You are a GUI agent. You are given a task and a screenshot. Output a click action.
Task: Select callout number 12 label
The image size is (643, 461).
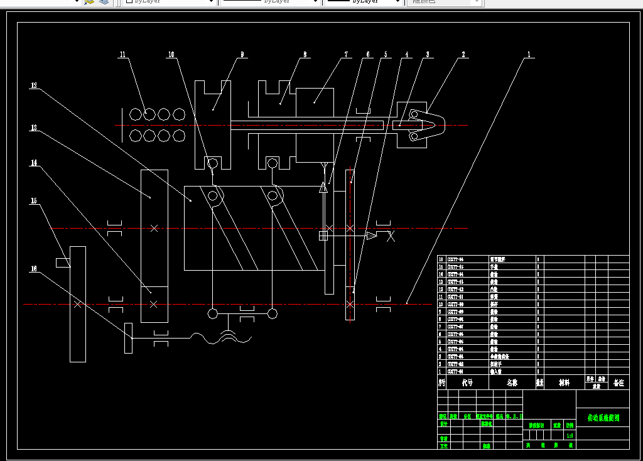(x=34, y=85)
